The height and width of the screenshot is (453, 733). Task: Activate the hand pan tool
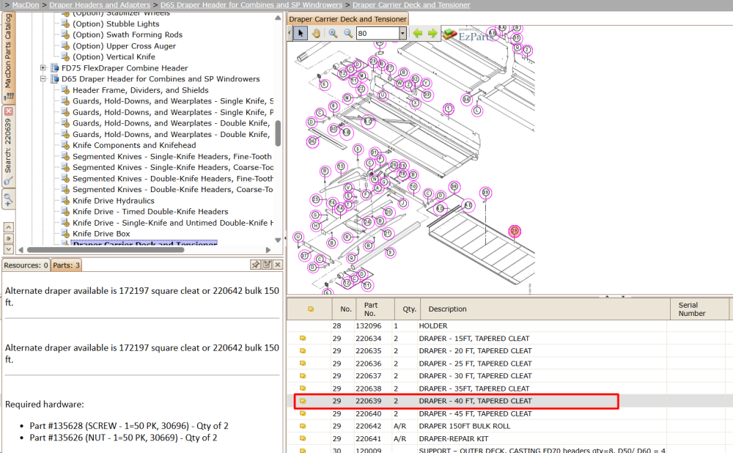pyautogui.click(x=317, y=33)
